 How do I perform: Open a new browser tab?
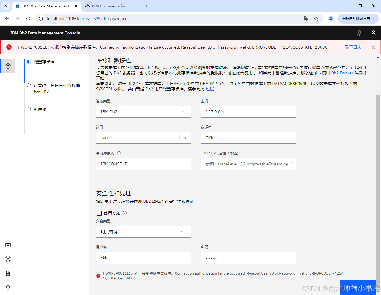(157, 6)
